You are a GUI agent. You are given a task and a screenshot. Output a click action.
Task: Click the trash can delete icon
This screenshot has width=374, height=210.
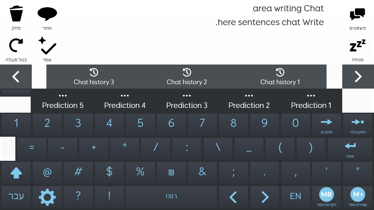tap(16, 14)
